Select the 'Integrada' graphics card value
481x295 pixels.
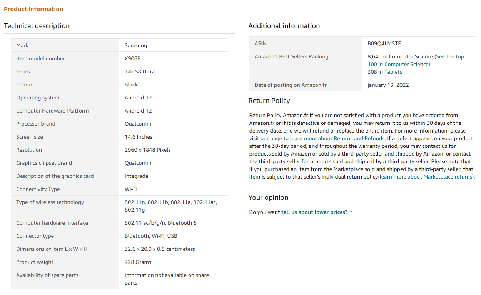click(x=136, y=176)
